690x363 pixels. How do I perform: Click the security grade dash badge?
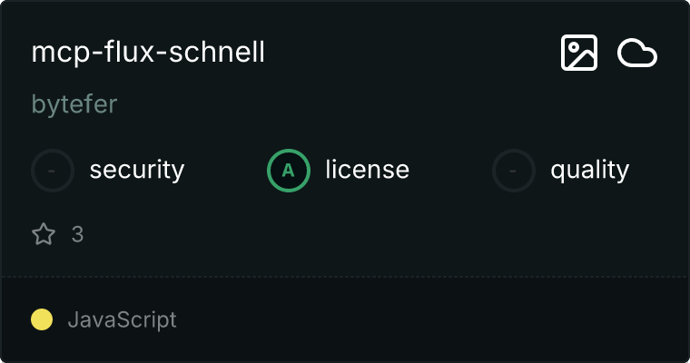click(x=53, y=170)
